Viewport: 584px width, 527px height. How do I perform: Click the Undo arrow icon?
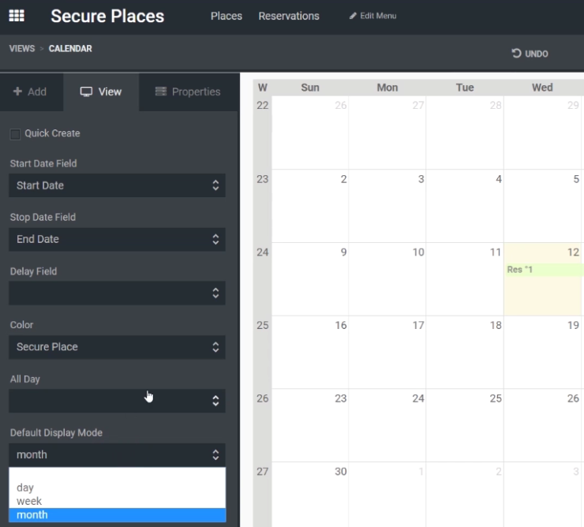click(x=516, y=54)
